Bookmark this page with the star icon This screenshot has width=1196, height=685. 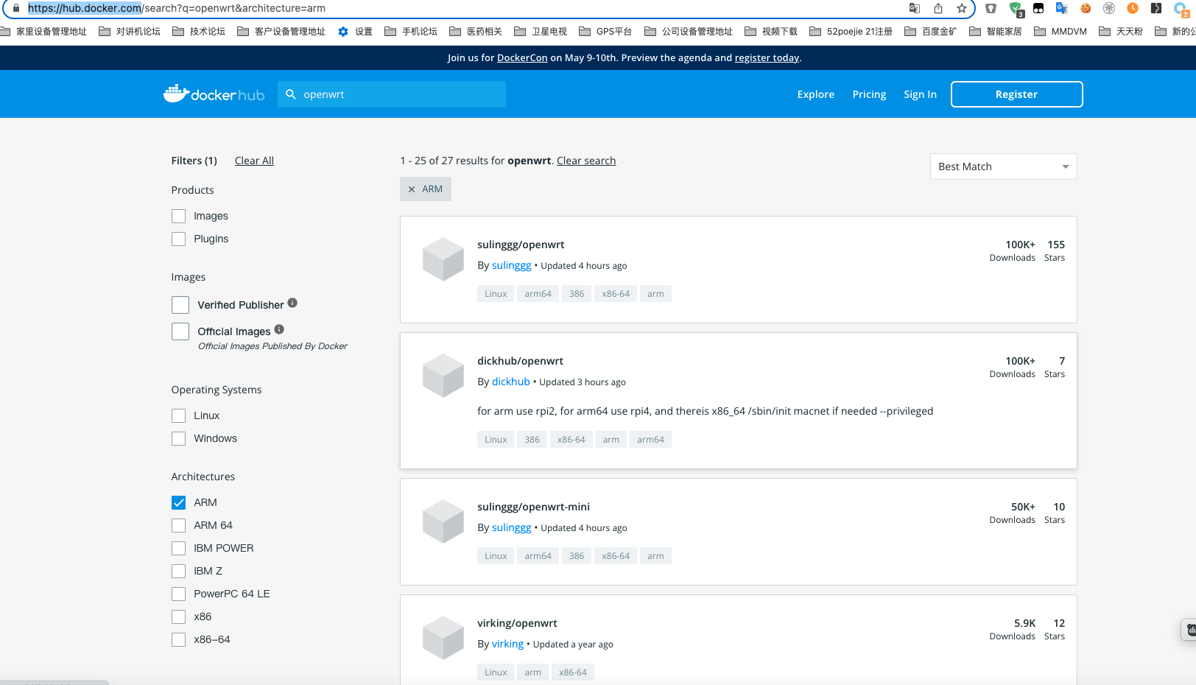pos(962,8)
